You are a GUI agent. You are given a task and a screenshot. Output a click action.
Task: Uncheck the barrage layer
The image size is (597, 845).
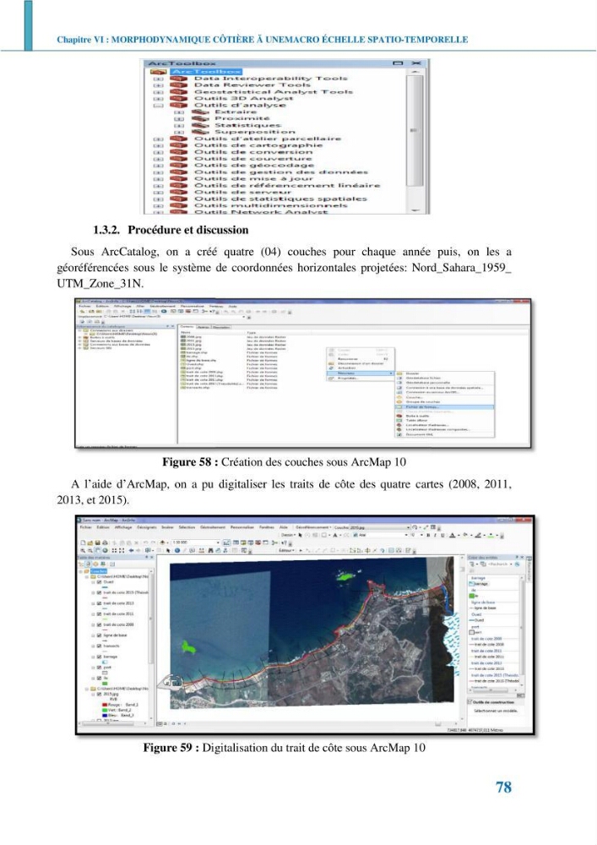(x=99, y=657)
